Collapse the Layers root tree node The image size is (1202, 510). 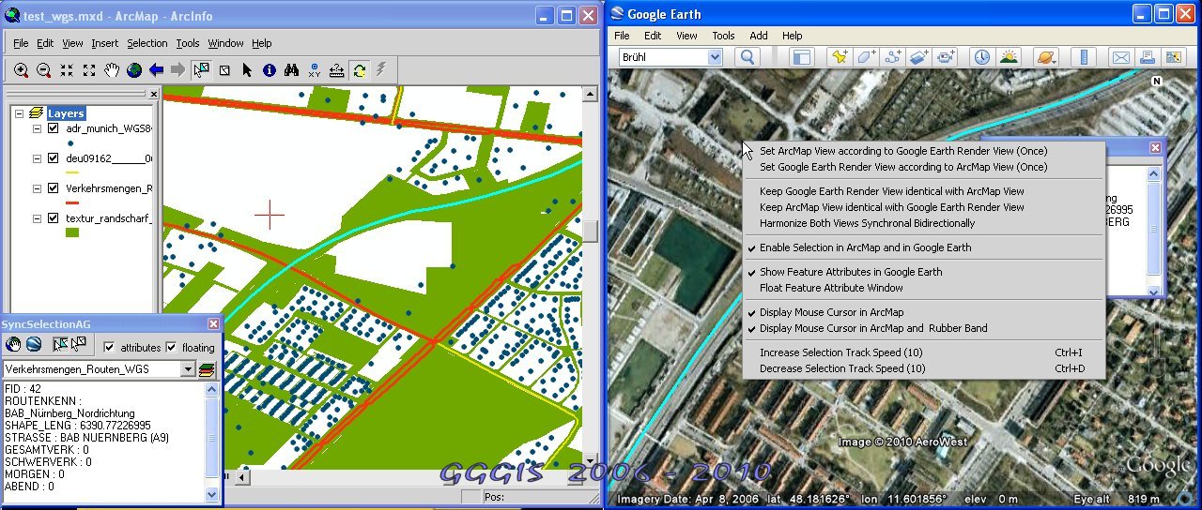click(x=19, y=113)
